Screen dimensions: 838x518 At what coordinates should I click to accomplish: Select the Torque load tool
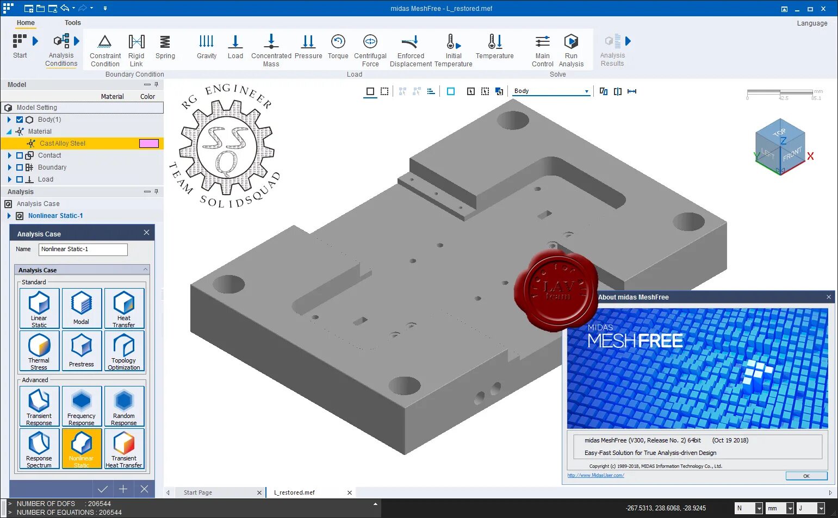(338, 47)
